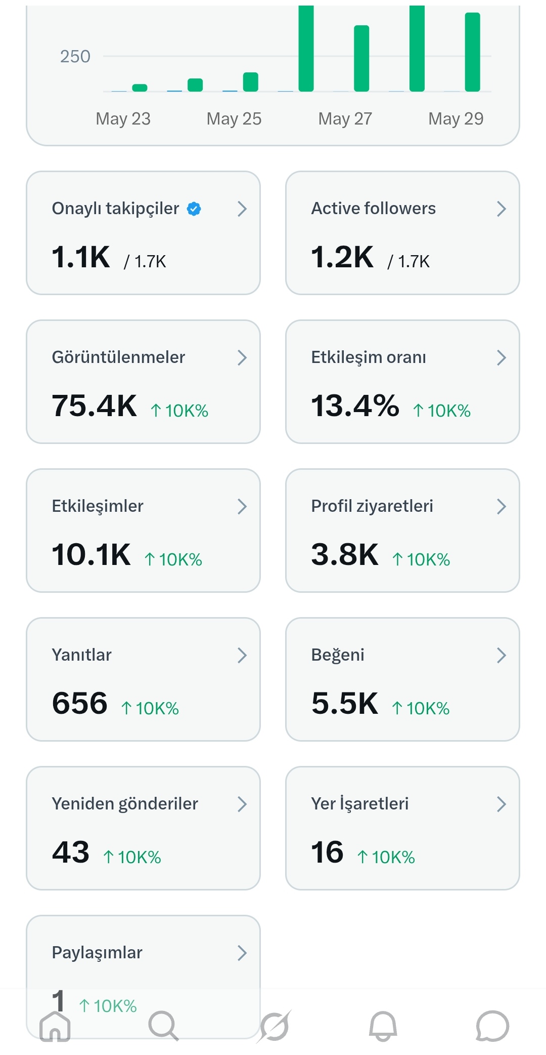Click blue verified badge beside Onaylı takipçiler

point(194,209)
